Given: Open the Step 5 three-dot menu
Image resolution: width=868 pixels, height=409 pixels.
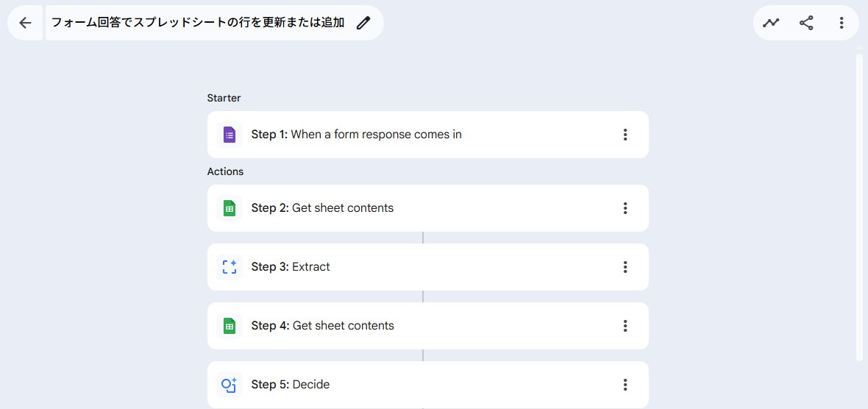Looking at the screenshot, I should pos(625,385).
